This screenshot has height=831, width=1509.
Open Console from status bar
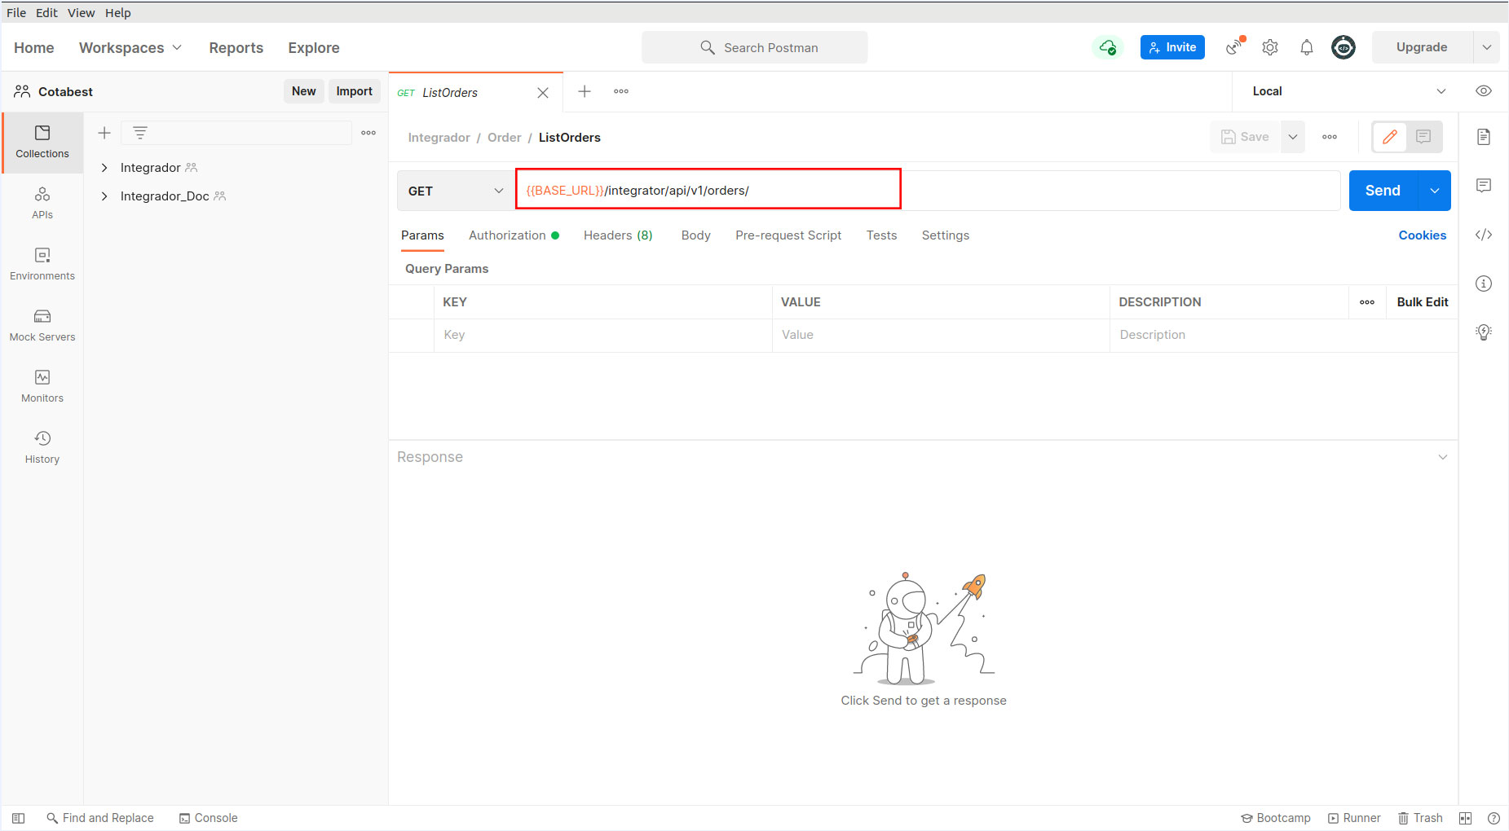[x=209, y=818]
